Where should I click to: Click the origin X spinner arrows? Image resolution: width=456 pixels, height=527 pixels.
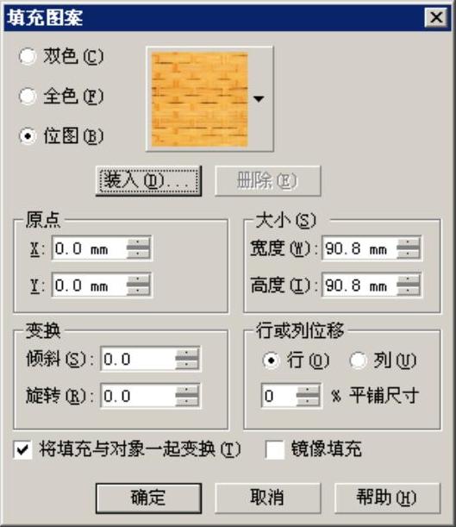click(138, 249)
